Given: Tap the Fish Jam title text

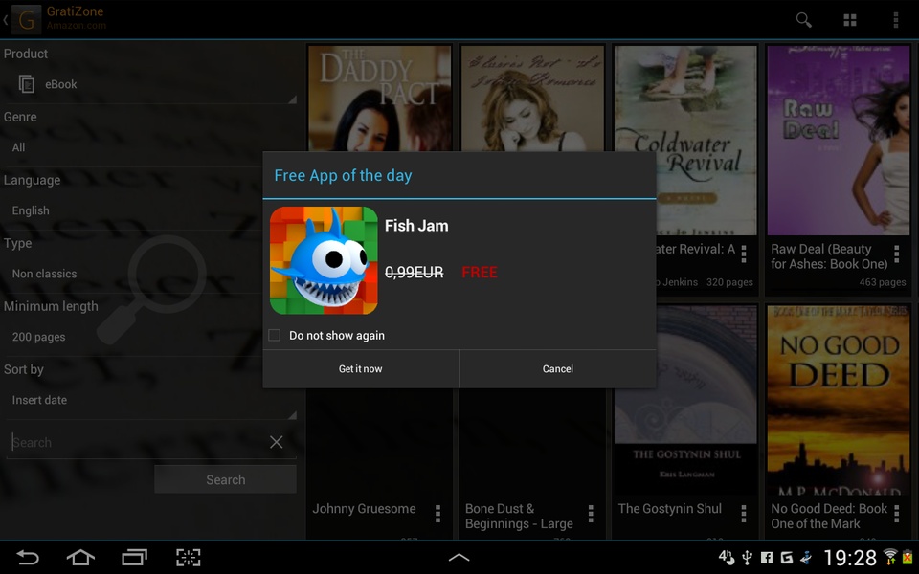Looking at the screenshot, I should [x=416, y=226].
